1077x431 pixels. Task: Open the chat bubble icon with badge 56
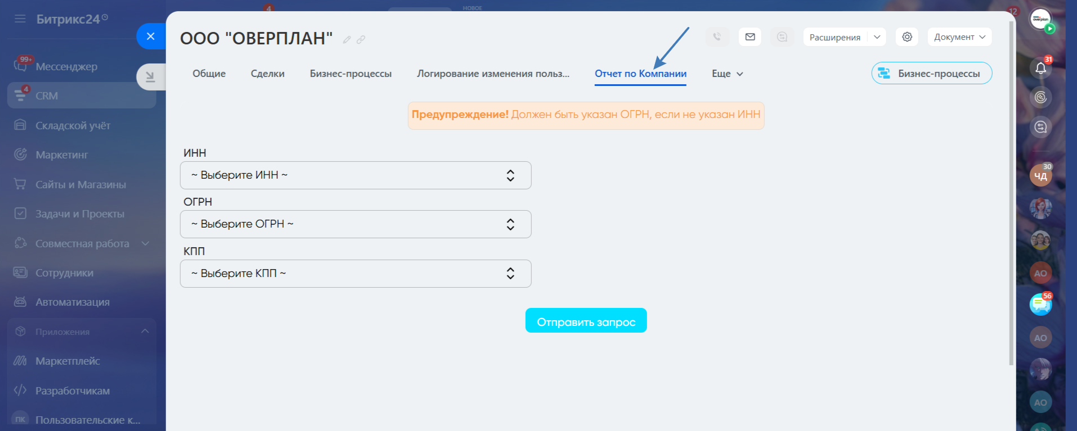(1040, 305)
